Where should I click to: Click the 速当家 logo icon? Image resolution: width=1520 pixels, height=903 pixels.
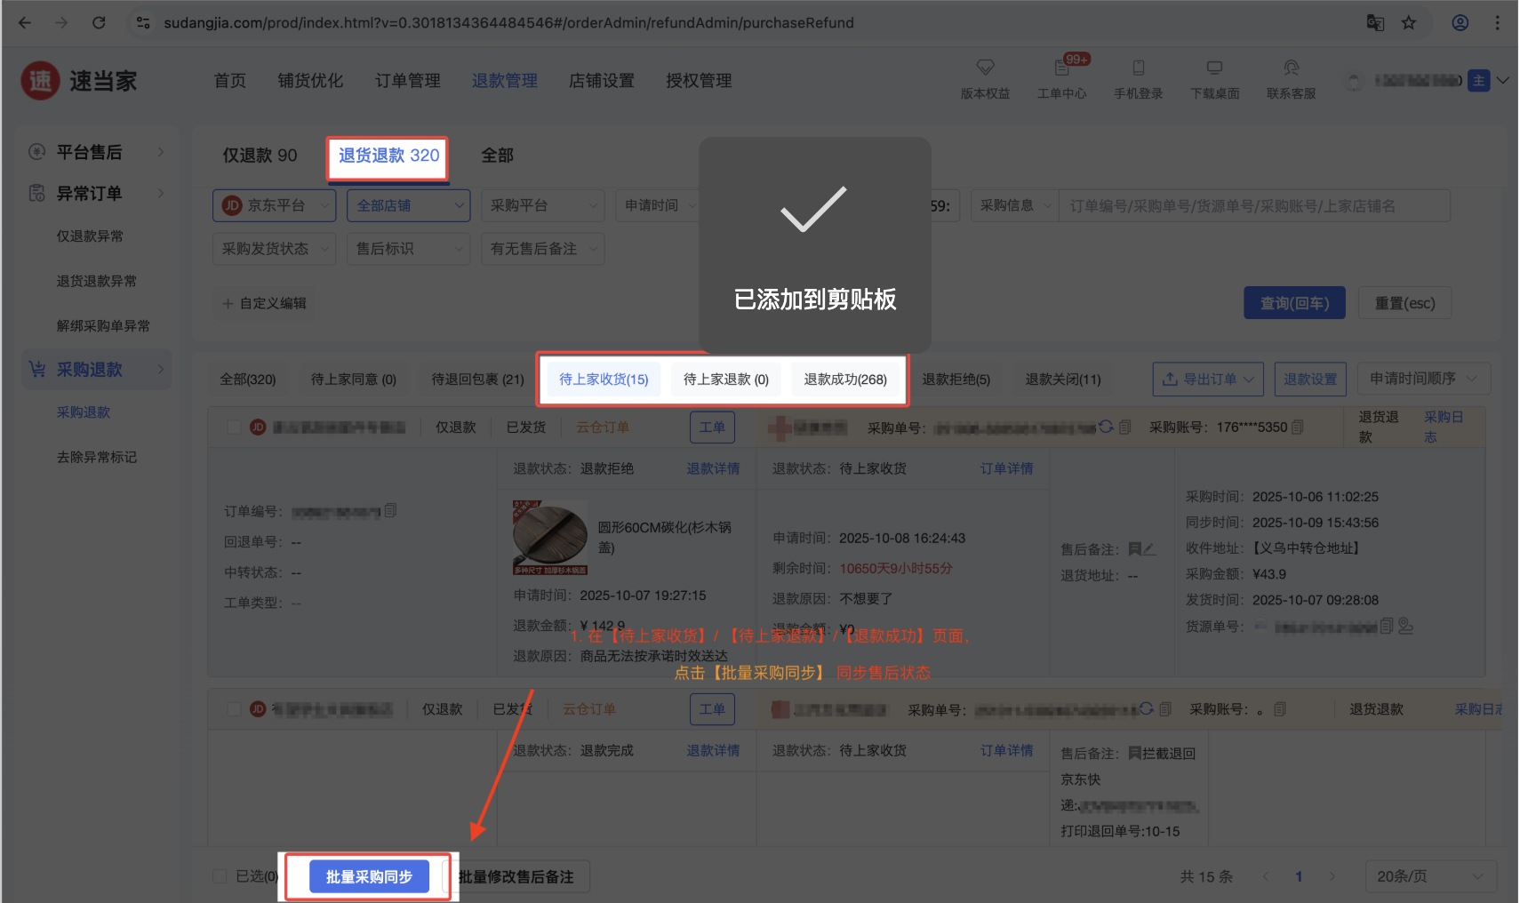pos(40,81)
